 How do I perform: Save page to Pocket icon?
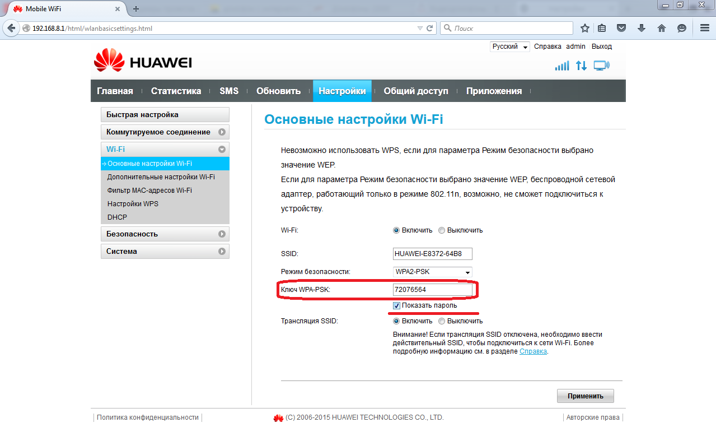point(621,28)
